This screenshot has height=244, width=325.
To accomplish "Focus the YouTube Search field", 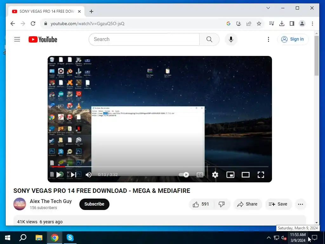I will tap(144, 39).
